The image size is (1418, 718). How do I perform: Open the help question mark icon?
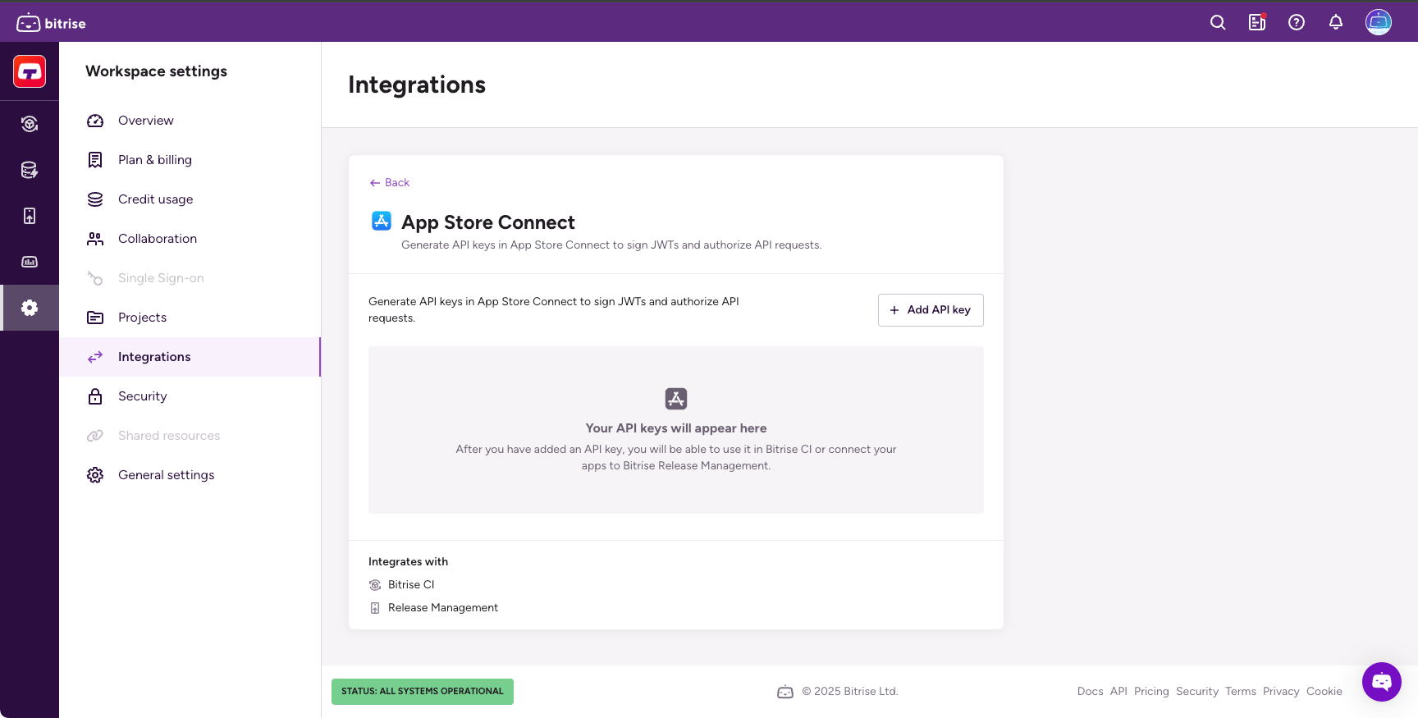click(1297, 23)
